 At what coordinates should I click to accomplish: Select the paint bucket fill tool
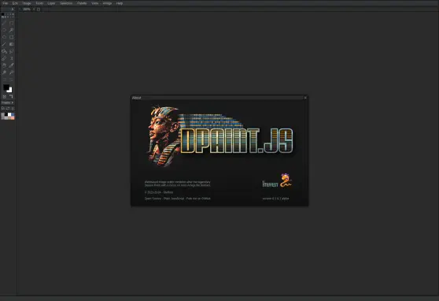[4, 51]
